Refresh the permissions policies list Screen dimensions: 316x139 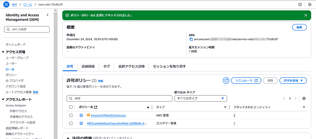[226, 80]
